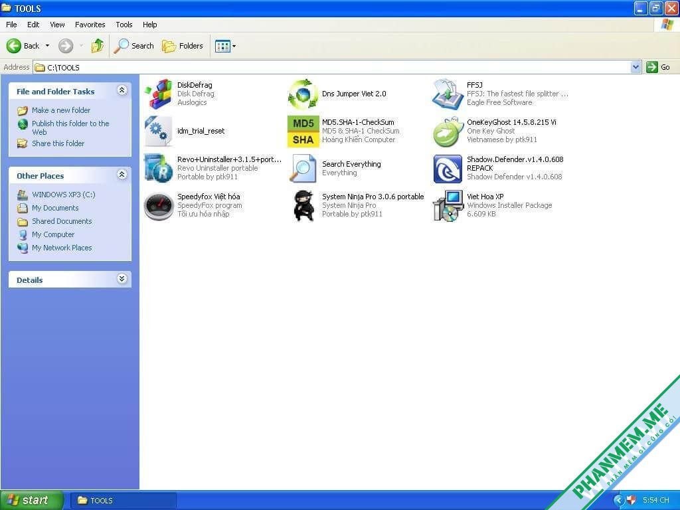Select the Speedyfox gauge icon
This screenshot has width=680, height=510.
158,206
